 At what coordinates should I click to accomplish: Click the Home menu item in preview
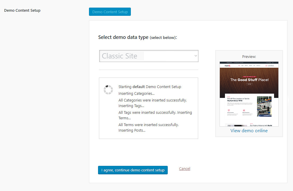click(x=239, y=66)
